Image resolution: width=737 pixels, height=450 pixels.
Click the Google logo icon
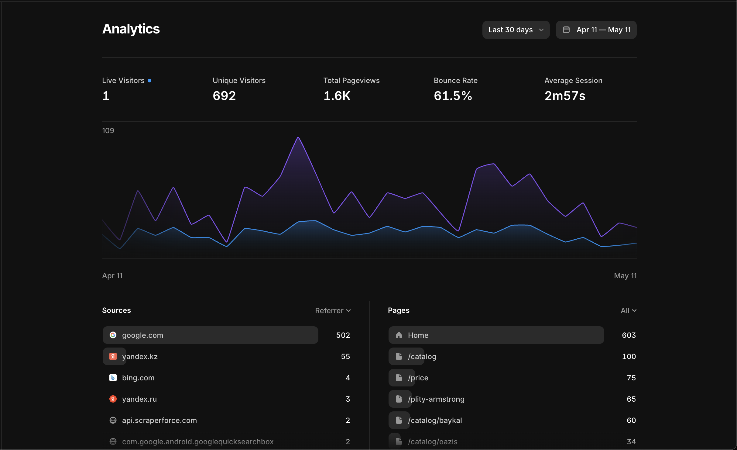coord(113,335)
